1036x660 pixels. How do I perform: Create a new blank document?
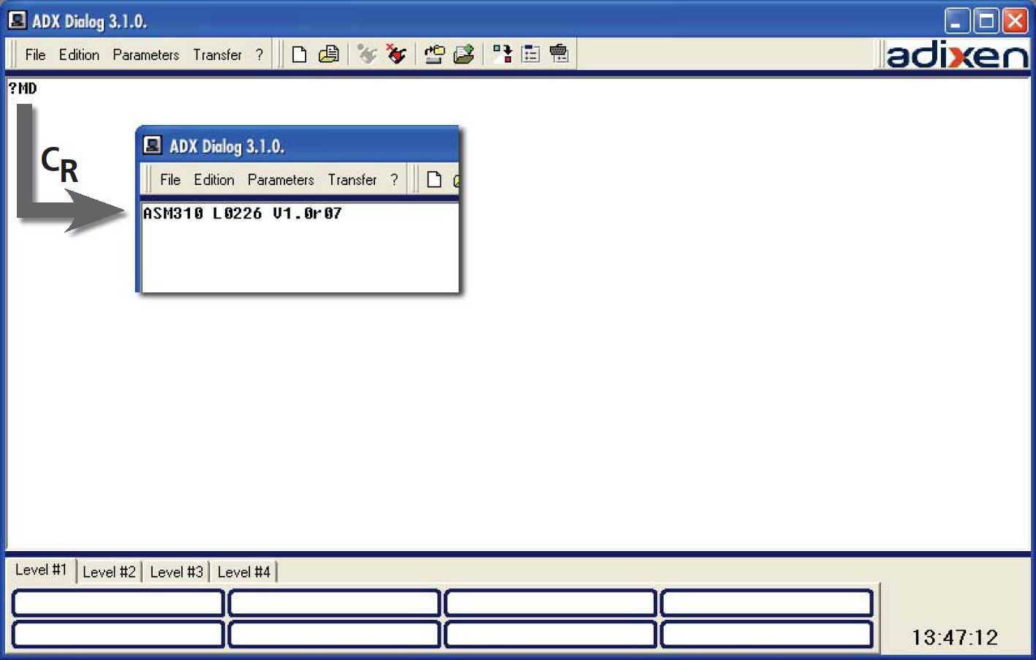[x=299, y=55]
